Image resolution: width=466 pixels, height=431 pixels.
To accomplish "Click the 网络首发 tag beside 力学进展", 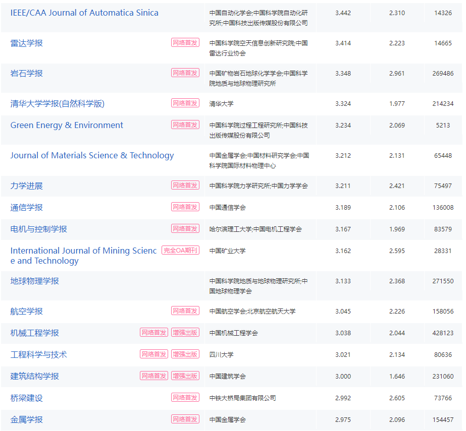I will 185,186.
